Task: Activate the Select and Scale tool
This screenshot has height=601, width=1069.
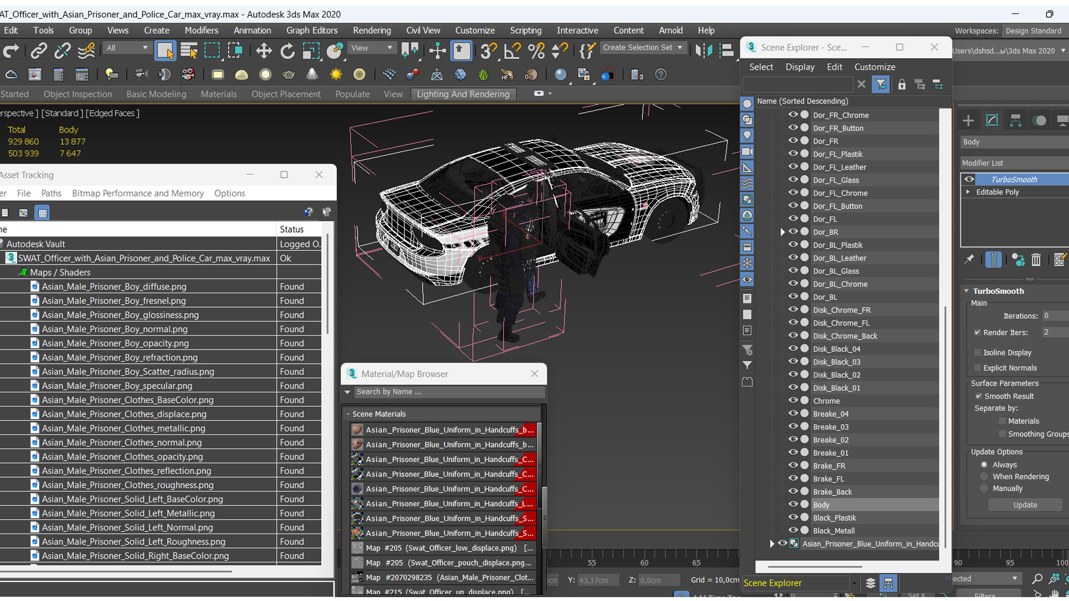Action: pyautogui.click(x=311, y=51)
